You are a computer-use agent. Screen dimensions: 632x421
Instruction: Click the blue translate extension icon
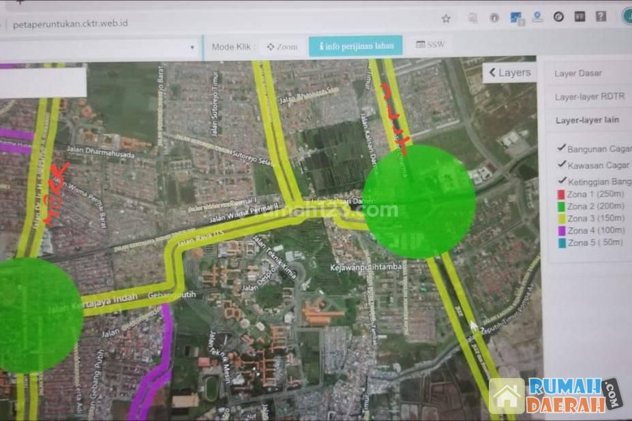click(x=516, y=18)
